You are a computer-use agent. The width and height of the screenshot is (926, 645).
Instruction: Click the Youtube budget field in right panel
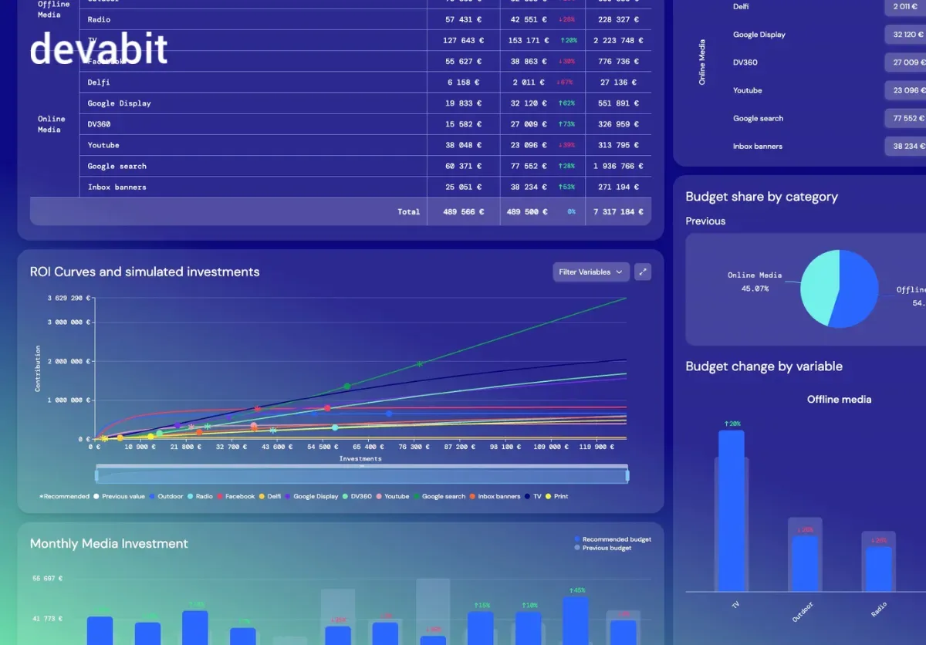point(905,90)
